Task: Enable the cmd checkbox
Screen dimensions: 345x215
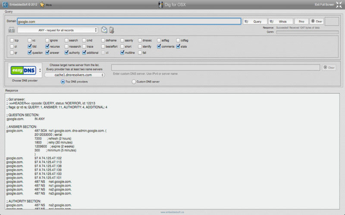Action: 84,40
